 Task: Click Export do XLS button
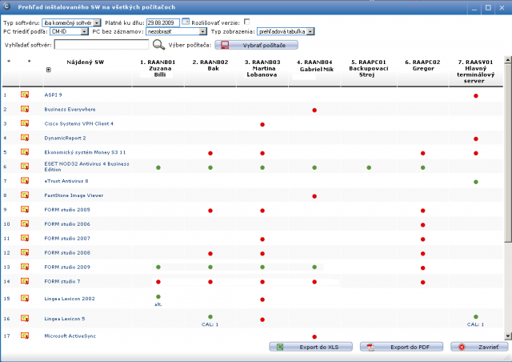click(x=311, y=347)
